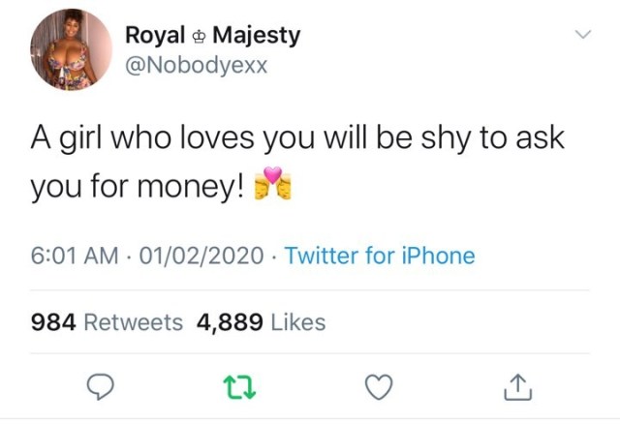Open the share tweet icon
The height and width of the screenshot is (424, 620).
click(518, 387)
